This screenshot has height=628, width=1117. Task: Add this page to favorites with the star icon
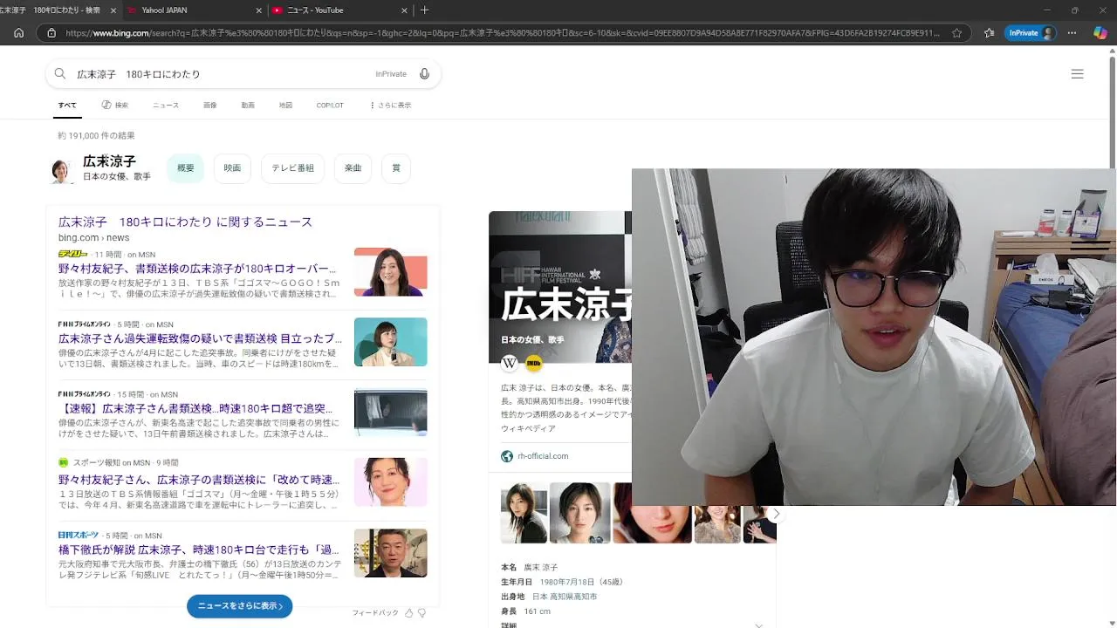[957, 33]
